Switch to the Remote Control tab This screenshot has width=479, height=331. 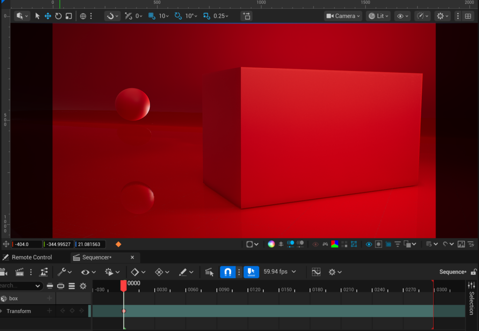(32, 257)
